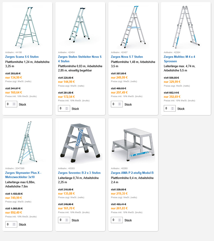The image size is (214, 241).
Task: Click quantity stepper arrows for AMA P Modul B
Action: [120, 220]
